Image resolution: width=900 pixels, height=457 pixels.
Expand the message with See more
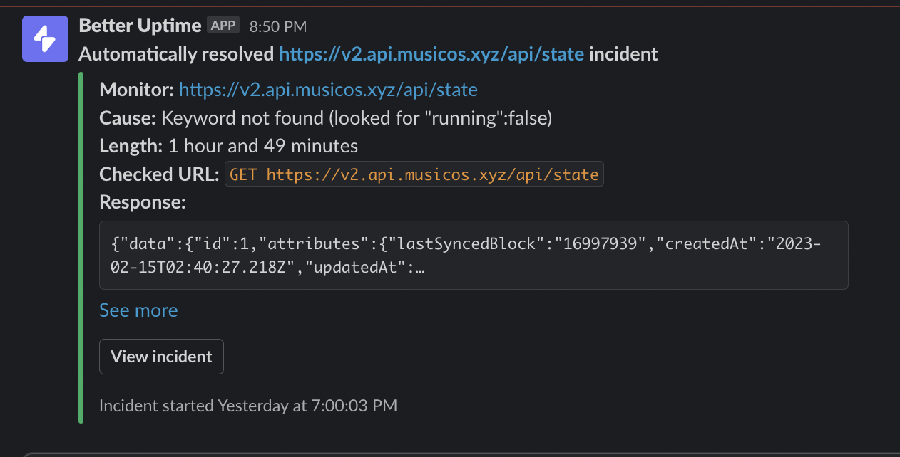138,310
